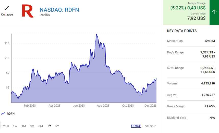Image resolution: width=219 pixels, height=133 pixels.
Task: Click the 4,135,210 volume value
Action: 208,83
